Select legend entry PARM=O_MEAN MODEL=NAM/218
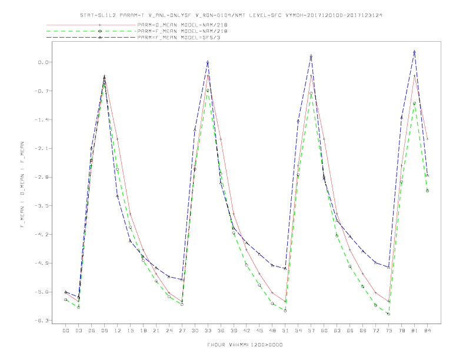466x360 pixels. click(182, 25)
